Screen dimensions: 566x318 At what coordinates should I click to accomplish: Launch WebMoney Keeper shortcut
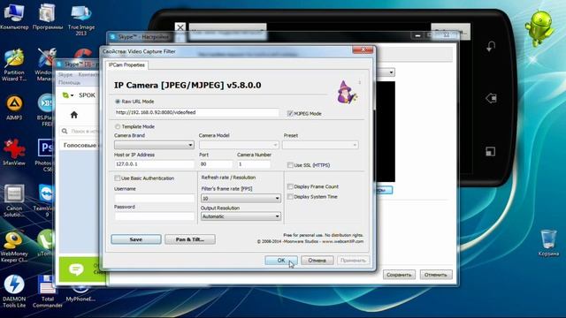(x=14, y=246)
